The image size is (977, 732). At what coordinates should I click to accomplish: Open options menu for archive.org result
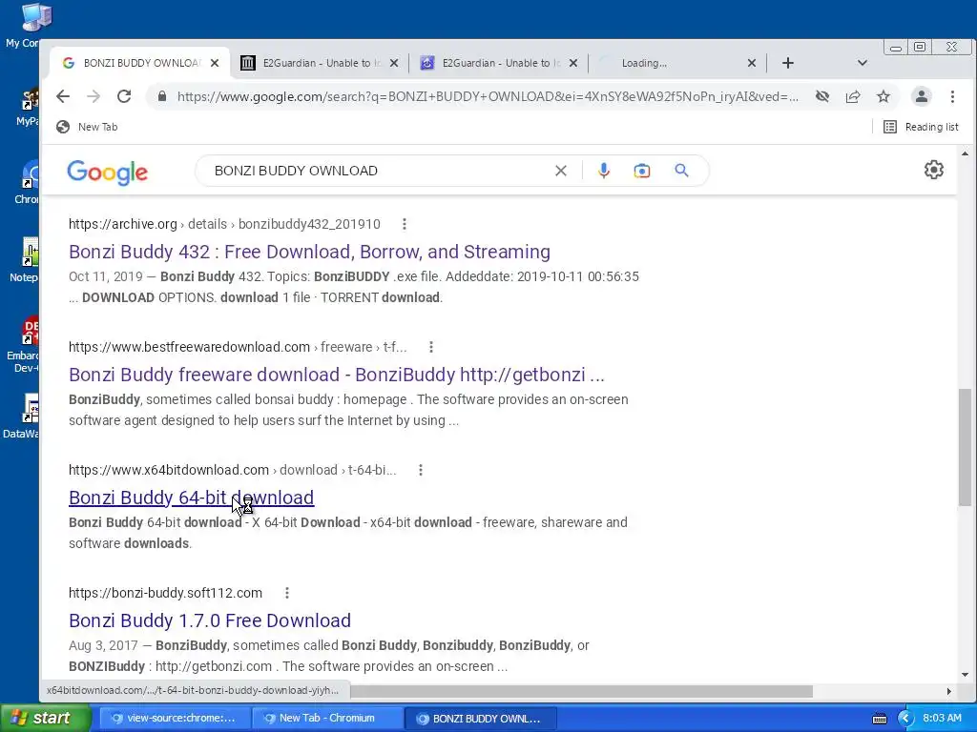tap(405, 224)
